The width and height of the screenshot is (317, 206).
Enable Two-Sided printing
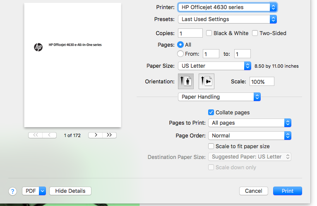255,33
